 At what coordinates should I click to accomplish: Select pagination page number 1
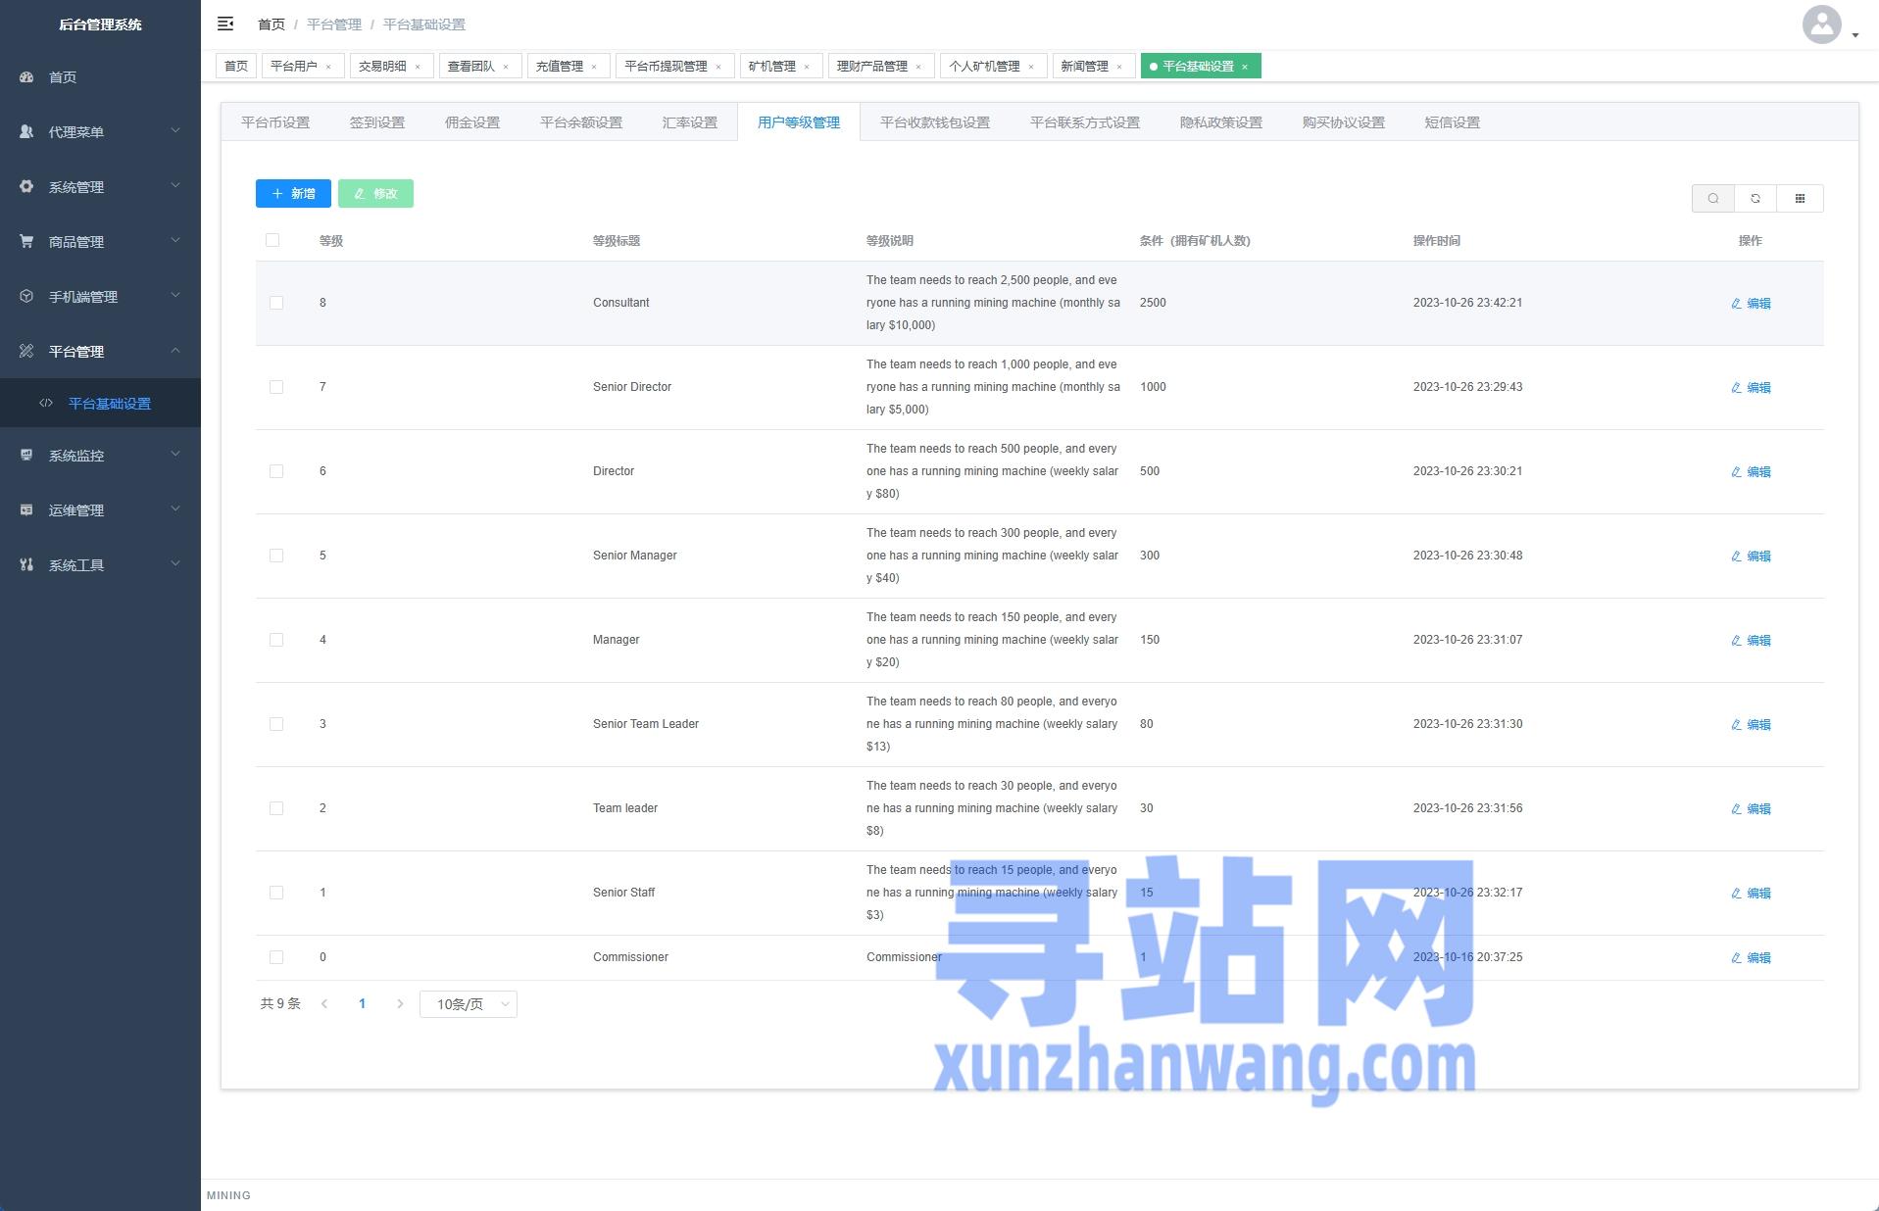362,1004
